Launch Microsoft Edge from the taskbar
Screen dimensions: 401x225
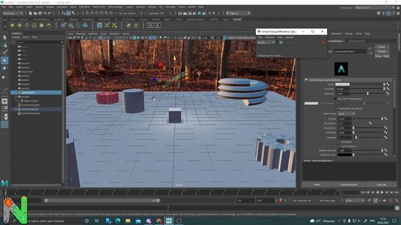(118, 221)
